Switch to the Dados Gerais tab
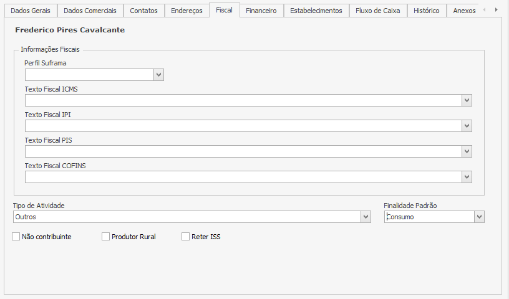Screen dimensions: 509x299 pyautogui.click(x=31, y=11)
